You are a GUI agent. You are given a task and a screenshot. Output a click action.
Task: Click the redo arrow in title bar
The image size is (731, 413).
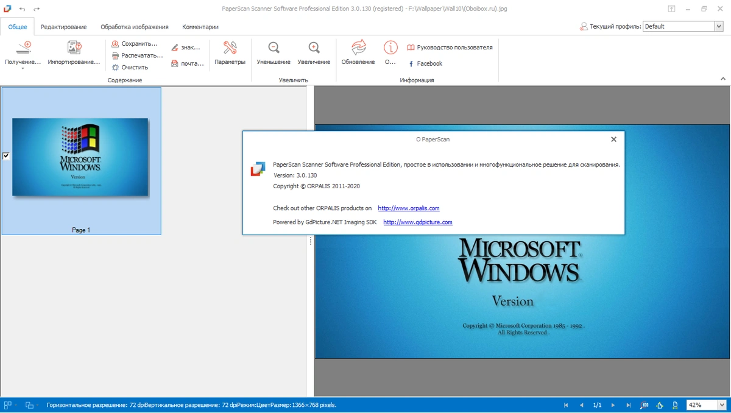[x=37, y=9]
